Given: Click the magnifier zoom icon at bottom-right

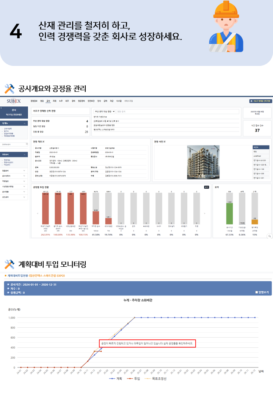Looking at the screenshot, I should tap(270, 236).
